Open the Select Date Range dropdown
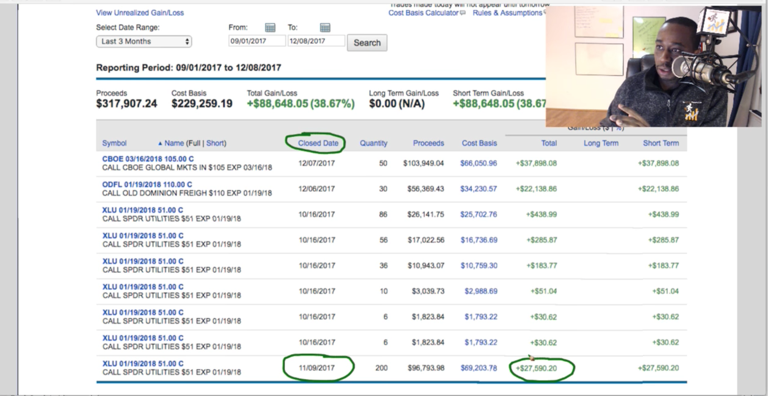 (x=144, y=41)
